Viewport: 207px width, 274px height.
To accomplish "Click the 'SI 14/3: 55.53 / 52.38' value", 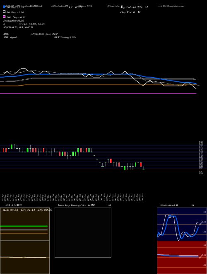I will (31, 24).
